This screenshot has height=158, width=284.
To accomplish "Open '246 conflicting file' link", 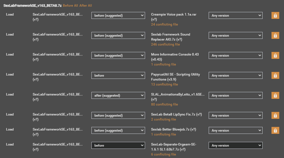I will (x=165, y=44).
